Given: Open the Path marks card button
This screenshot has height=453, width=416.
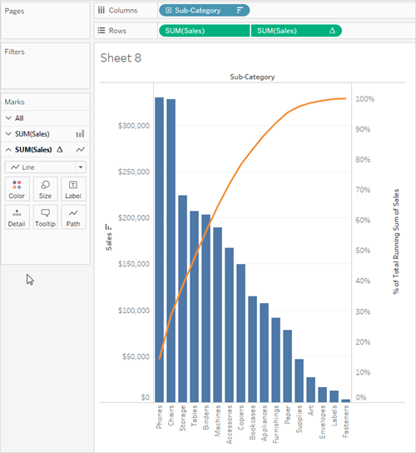Looking at the screenshot, I should (x=73, y=217).
